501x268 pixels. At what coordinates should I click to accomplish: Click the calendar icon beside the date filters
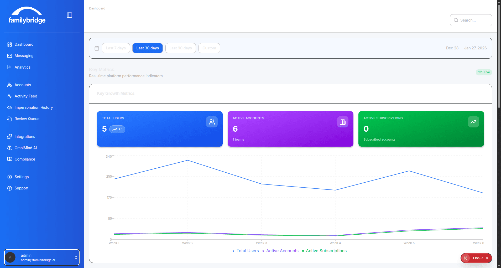tap(97, 48)
